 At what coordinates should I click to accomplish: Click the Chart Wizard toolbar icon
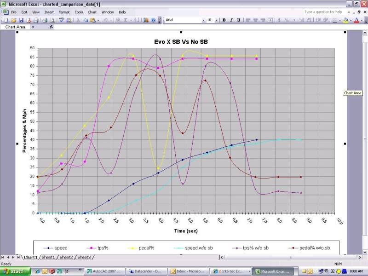tap(146, 20)
